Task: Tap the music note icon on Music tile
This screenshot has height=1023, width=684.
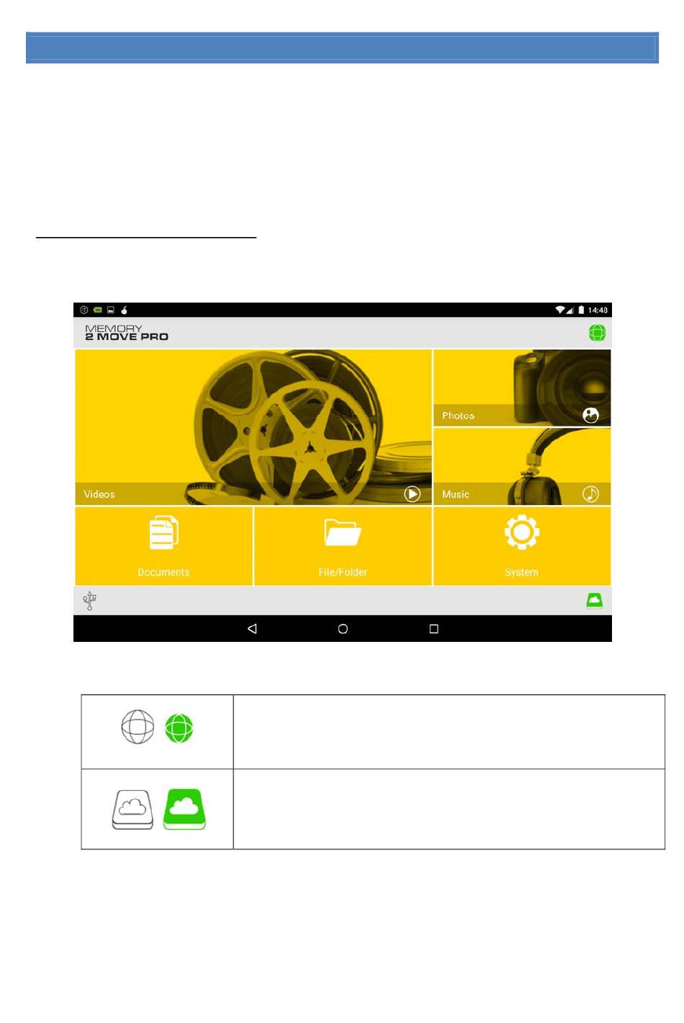Action: [590, 494]
